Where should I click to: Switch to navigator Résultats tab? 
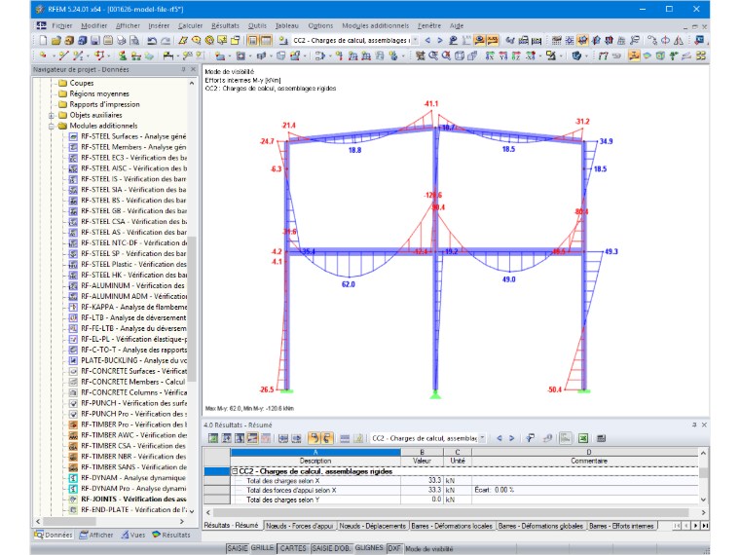(170, 536)
